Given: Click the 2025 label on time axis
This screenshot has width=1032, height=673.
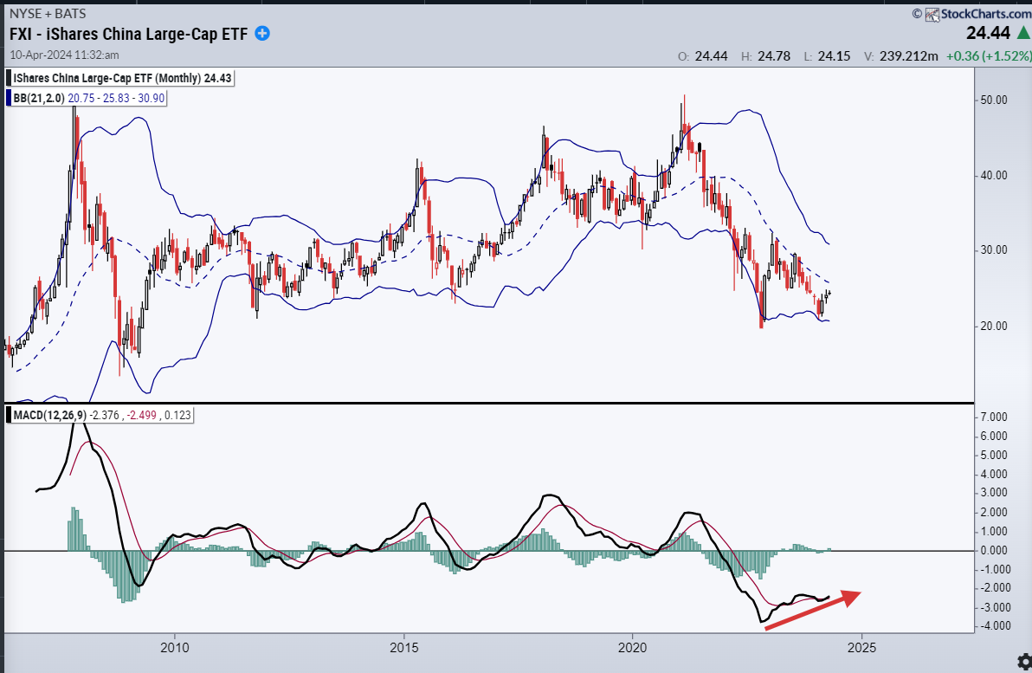Looking at the screenshot, I should click(x=861, y=647).
